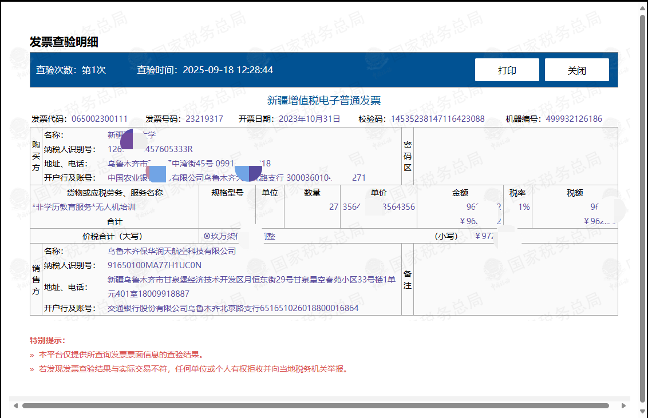Click seller phone line 元401室18009918887
The image size is (648, 418).
coord(148,294)
